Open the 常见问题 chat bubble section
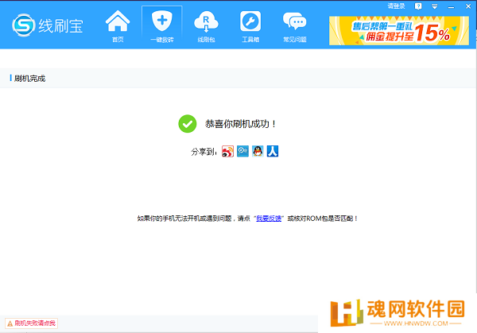The image size is (477, 333). (x=294, y=26)
